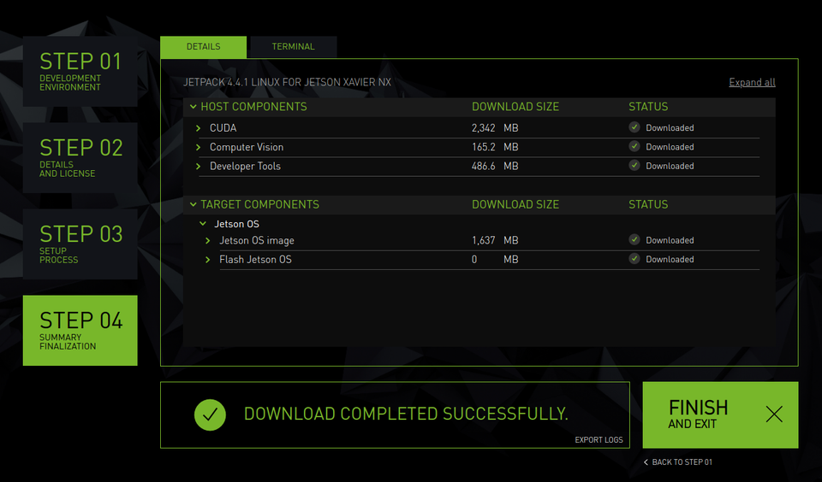Click the 1,637 MB download size

495,241
